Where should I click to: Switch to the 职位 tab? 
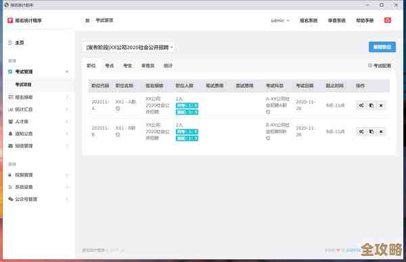[x=91, y=65]
